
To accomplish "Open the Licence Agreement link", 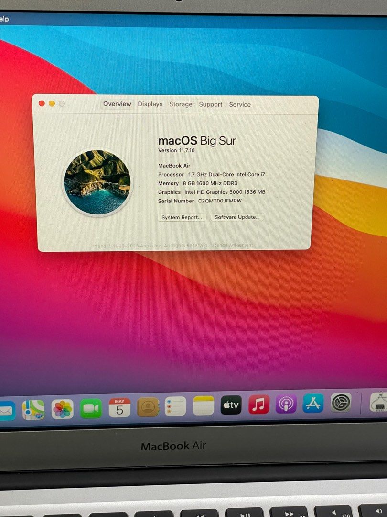I will (232, 245).
